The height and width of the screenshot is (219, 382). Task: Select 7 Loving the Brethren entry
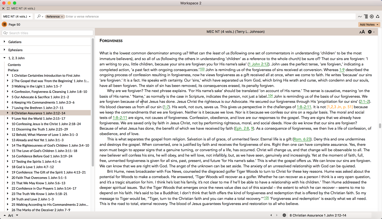pos(37,108)
